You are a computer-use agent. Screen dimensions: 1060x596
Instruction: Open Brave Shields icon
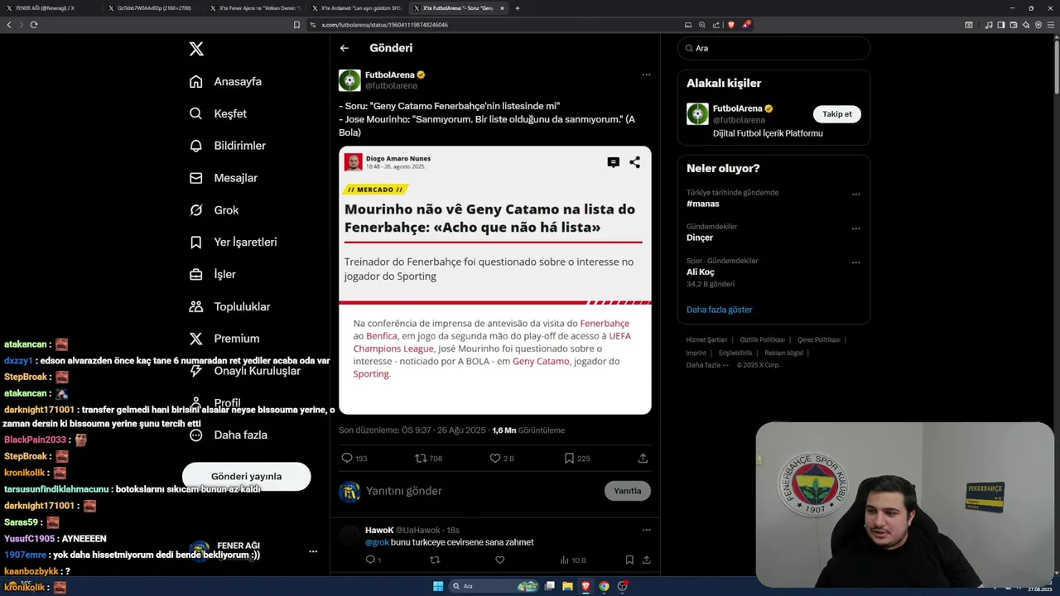[730, 25]
